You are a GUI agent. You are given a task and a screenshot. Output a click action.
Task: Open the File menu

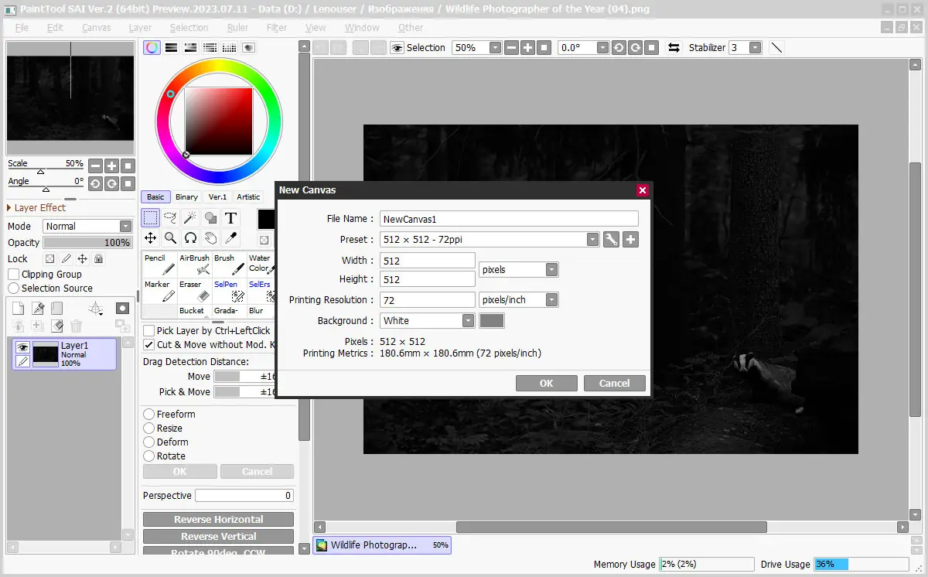(22, 27)
